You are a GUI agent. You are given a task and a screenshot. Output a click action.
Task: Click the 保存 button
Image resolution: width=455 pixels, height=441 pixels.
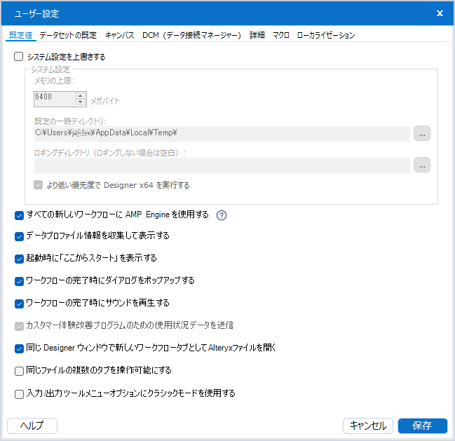click(x=422, y=426)
